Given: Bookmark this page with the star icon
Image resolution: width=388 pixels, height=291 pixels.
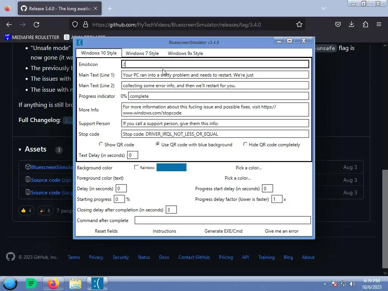Looking at the screenshot, I should [299, 25].
